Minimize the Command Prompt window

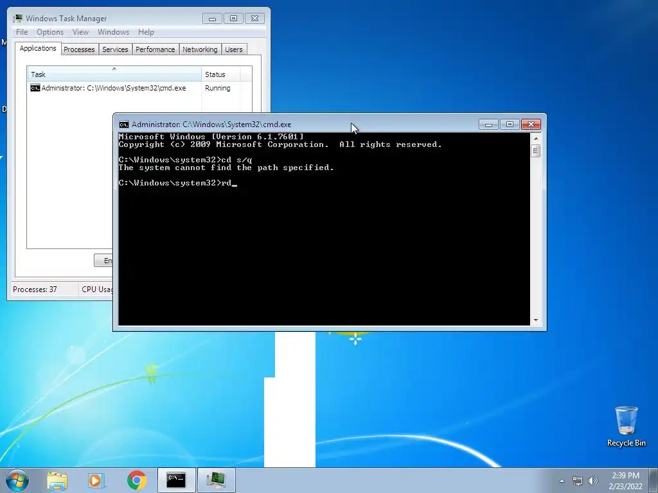click(488, 125)
